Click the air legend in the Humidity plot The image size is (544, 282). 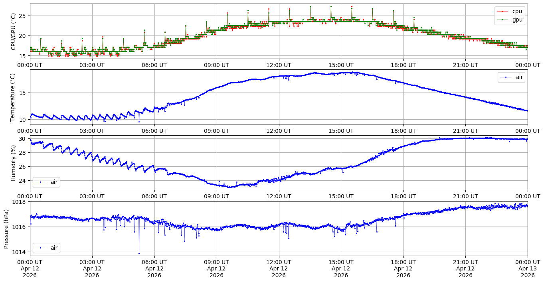[46, 182]
